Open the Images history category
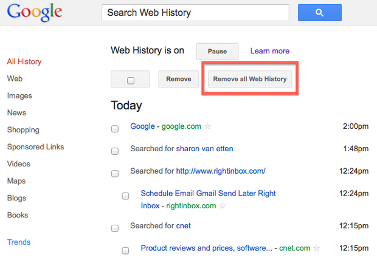The width and height of the screenshot is (377, 263). (19, 95)
